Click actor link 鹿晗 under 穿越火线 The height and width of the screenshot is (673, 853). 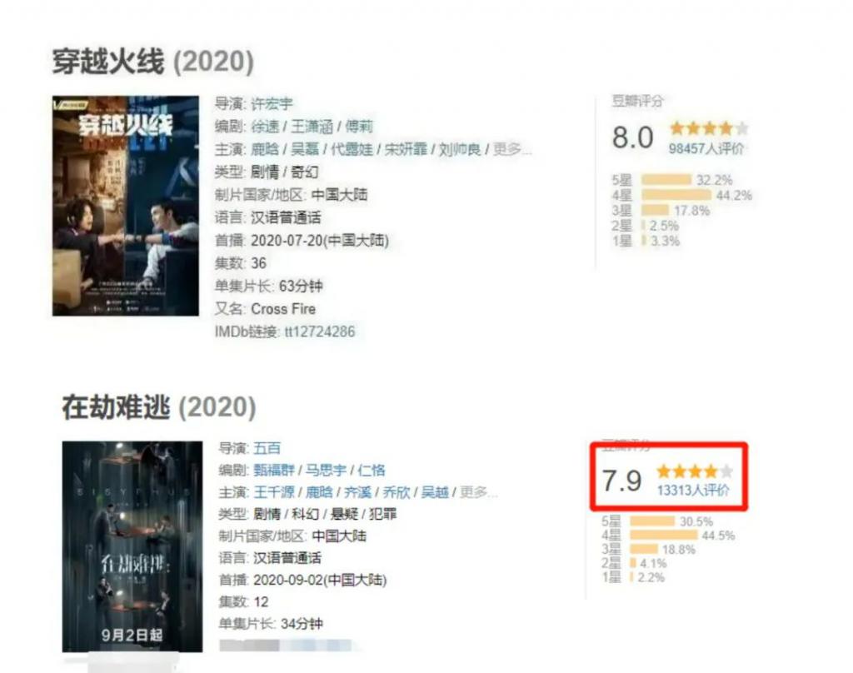coord(264,149)
